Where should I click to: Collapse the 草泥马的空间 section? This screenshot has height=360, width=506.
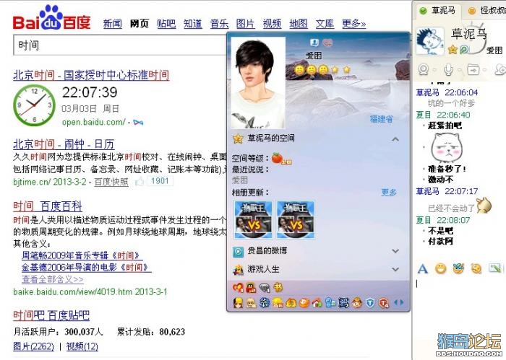[x=395, y=139]
